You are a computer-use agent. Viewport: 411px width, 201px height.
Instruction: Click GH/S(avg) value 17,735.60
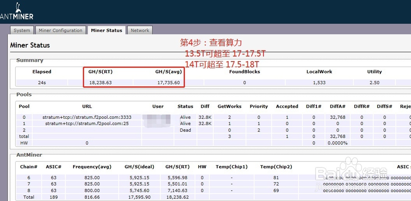point(168,83)
